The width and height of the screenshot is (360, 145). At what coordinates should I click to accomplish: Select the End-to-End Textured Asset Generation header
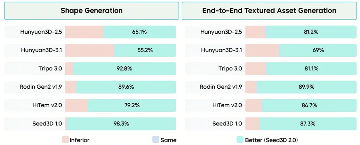(x=269, y=11)
